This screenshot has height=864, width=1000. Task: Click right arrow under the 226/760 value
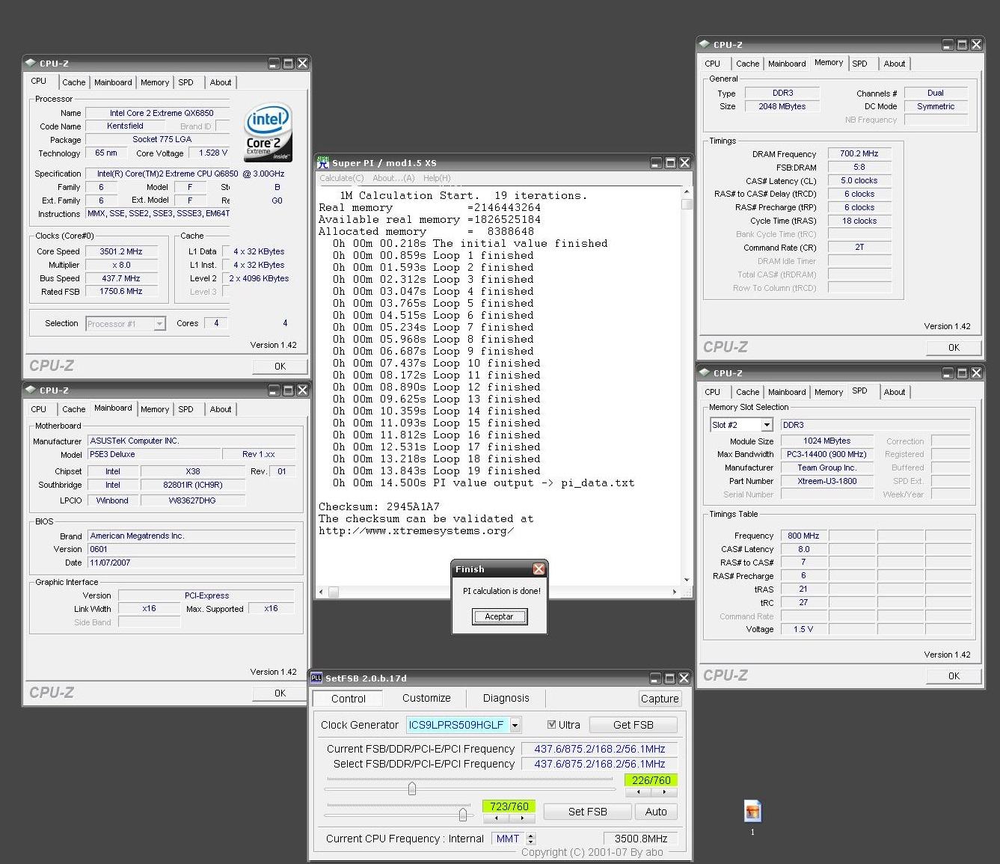click(664, 791)
